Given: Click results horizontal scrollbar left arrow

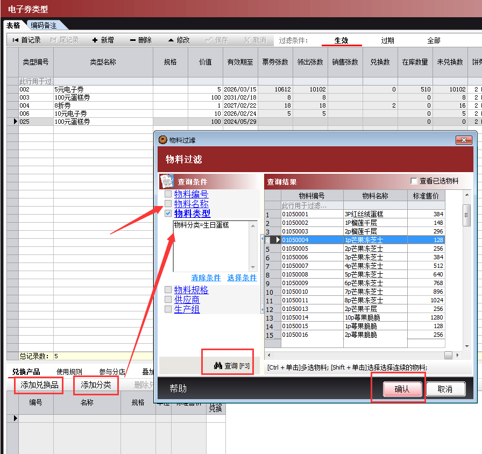Looking at the screenshot, I should tap(269, 356).
